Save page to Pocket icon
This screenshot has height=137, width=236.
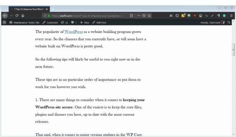click(144, 16)
